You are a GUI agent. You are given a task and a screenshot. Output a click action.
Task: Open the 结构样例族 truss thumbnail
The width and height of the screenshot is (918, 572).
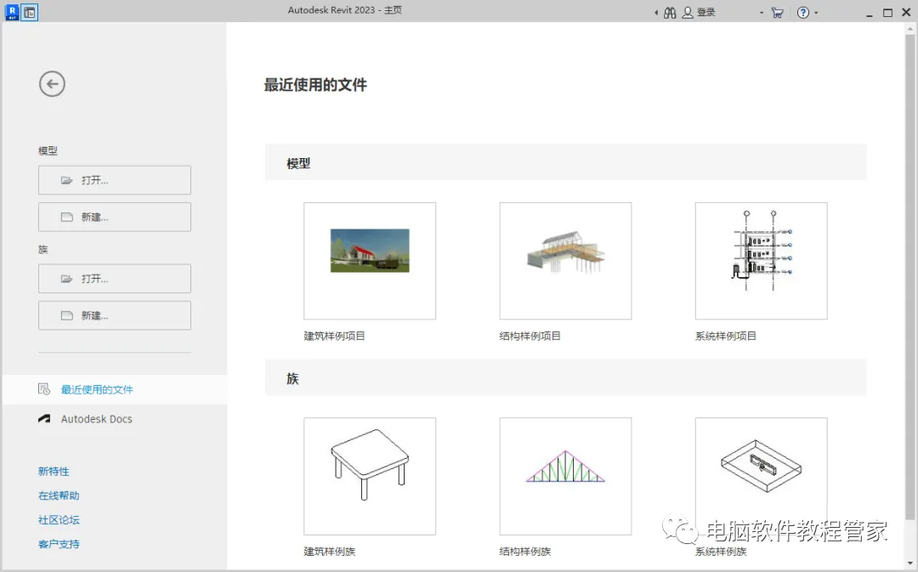565,476
